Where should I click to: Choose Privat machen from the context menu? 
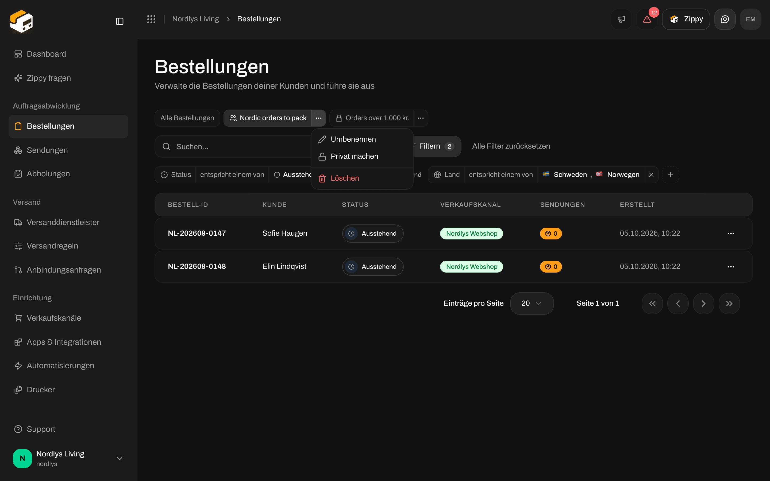[x=362, y=157]
